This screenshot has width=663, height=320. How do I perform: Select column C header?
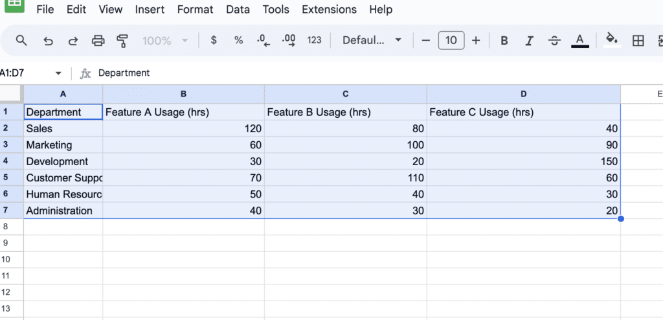pyautogui.click(x=346, y=95)
